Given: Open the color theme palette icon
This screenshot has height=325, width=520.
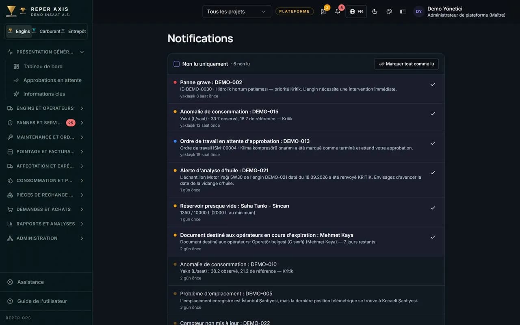Looking at the screenshot, I should (389, 11).
